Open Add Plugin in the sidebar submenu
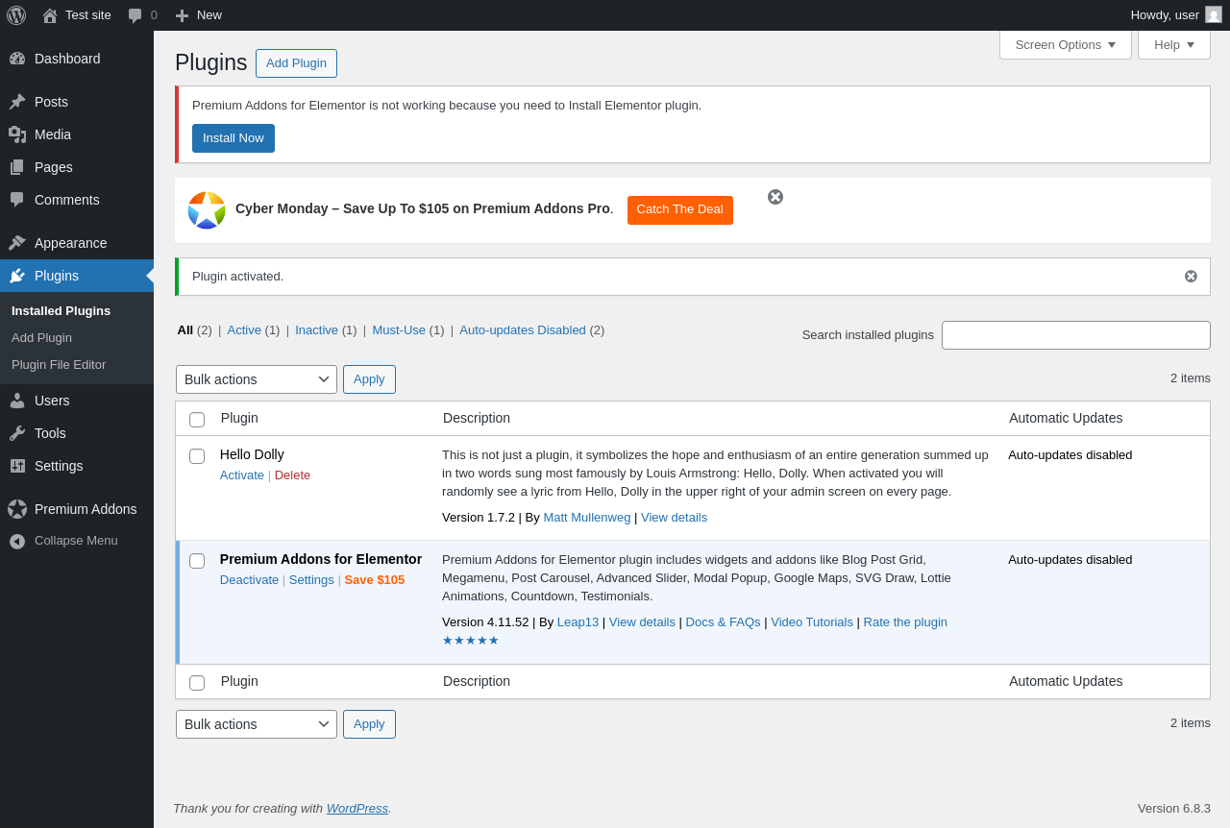The image size is (1230, 828). (x=41, y=338)
